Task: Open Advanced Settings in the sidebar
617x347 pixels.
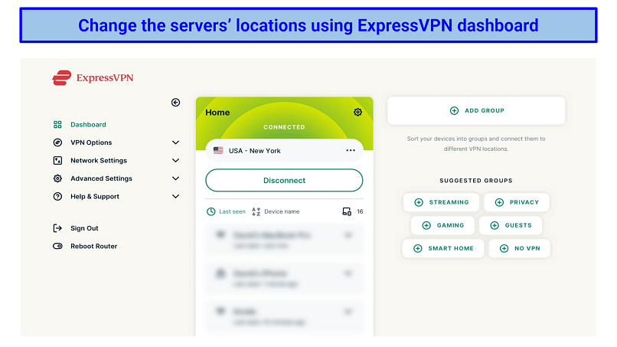Action: [101, 178]
